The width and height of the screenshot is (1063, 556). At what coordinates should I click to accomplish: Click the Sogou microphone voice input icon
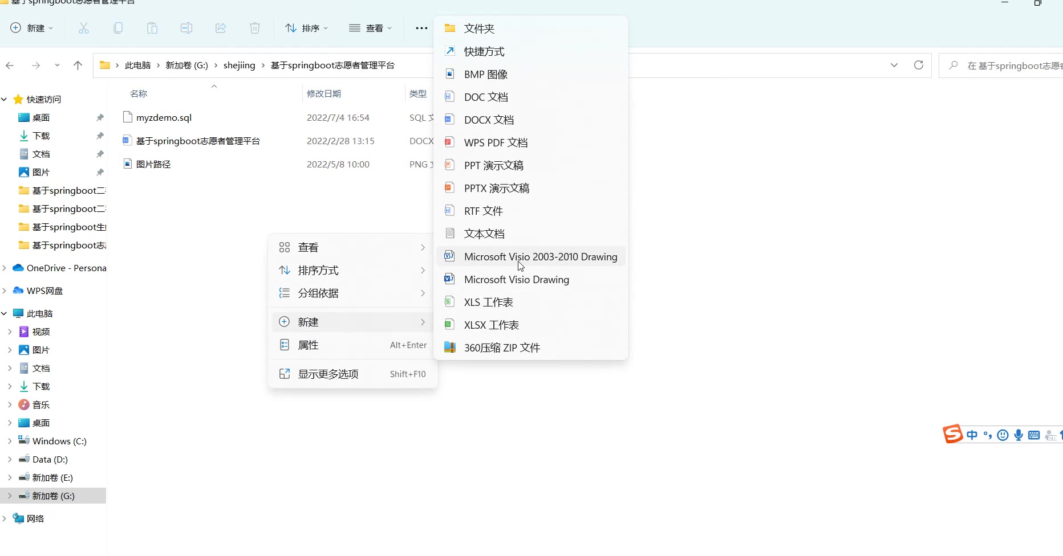pyautogui.click(x=1019, y=435)
